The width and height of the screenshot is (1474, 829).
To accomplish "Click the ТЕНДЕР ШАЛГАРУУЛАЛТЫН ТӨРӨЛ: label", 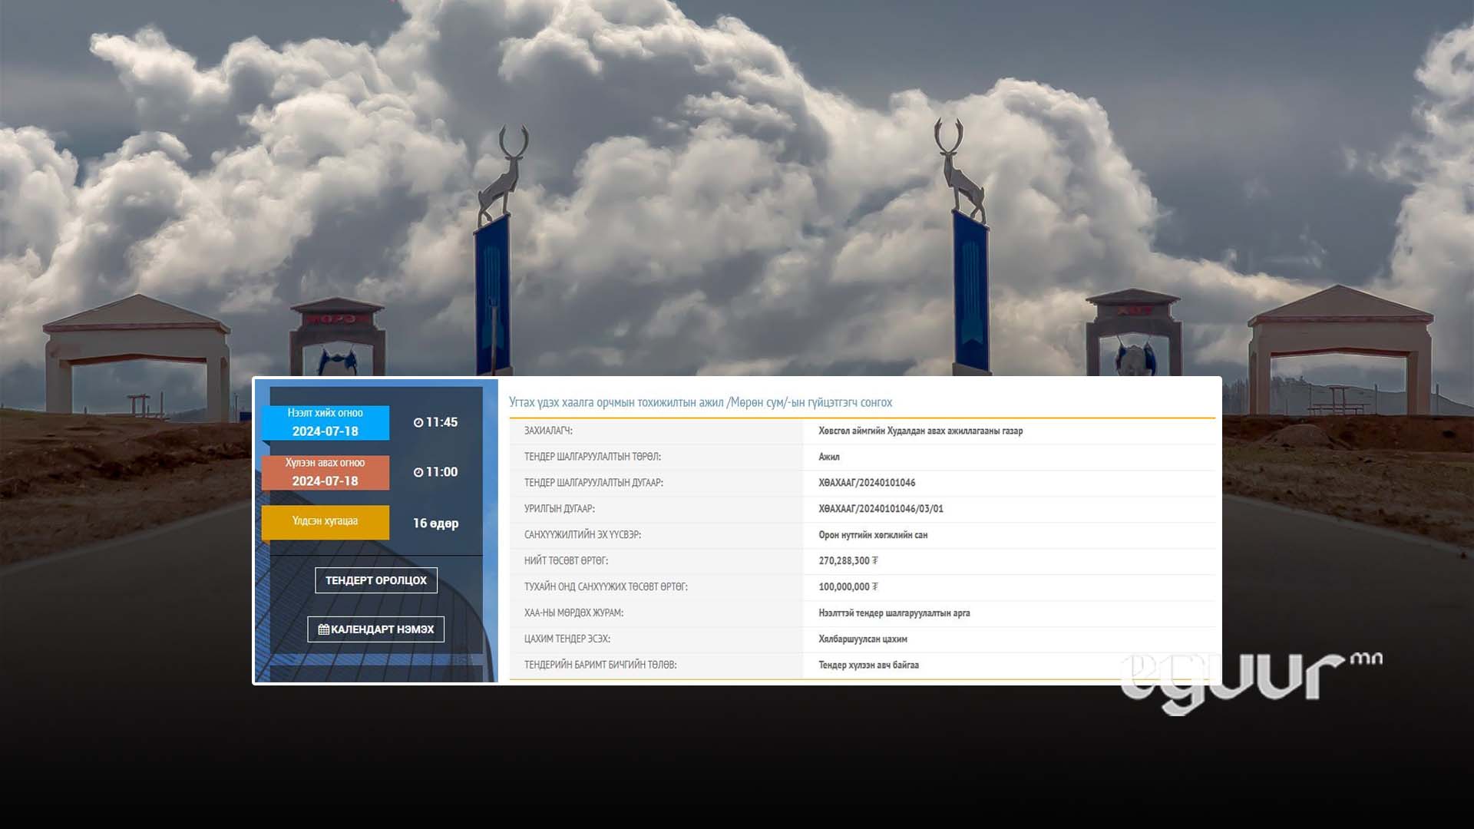I will coord(593,457).
